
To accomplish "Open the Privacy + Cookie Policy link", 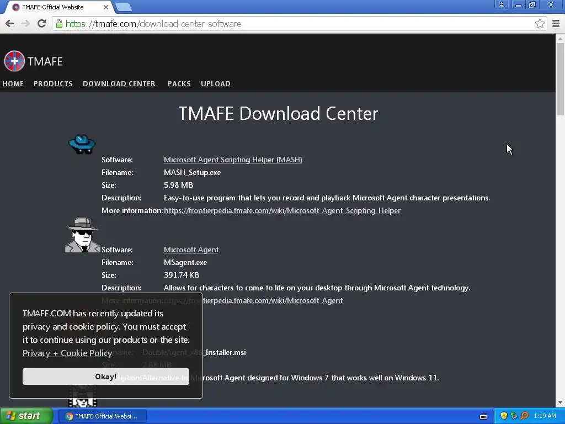I will tap(67, 353).
